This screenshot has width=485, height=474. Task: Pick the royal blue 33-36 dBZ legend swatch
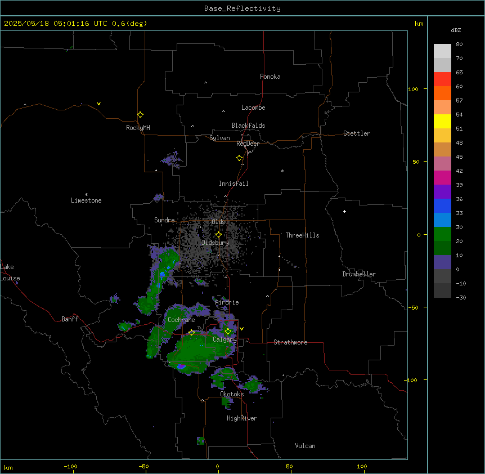[442, 205]
